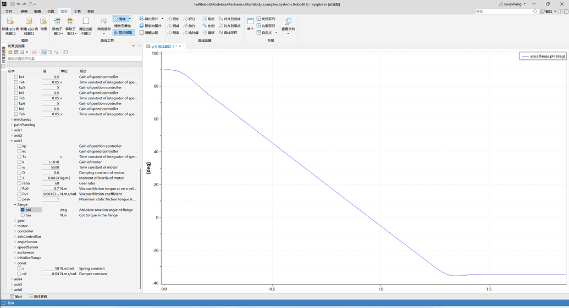This screenshot has width=569, height=308.
Task: Apply 微分 differential operation
Action: coord(190,26)
